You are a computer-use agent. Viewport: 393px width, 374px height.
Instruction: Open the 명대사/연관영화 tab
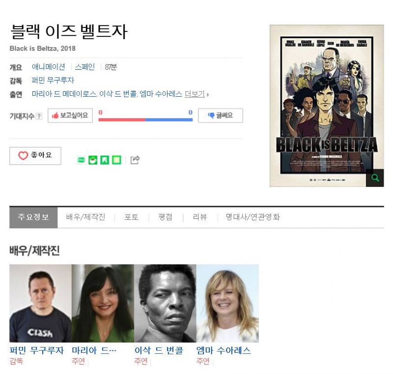click(253, 217)
